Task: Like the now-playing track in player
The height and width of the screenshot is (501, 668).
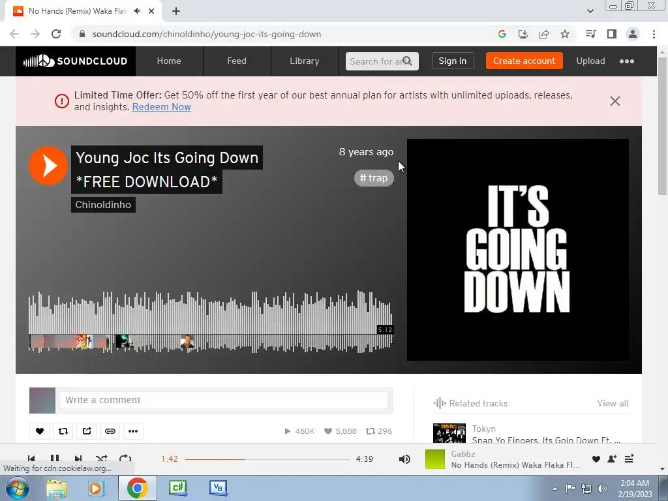Action: coord(596,459)
